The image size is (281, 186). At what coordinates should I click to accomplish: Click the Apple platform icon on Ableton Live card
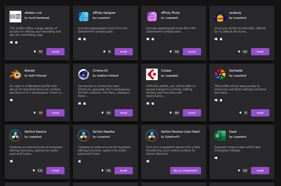tap(16, 42)
